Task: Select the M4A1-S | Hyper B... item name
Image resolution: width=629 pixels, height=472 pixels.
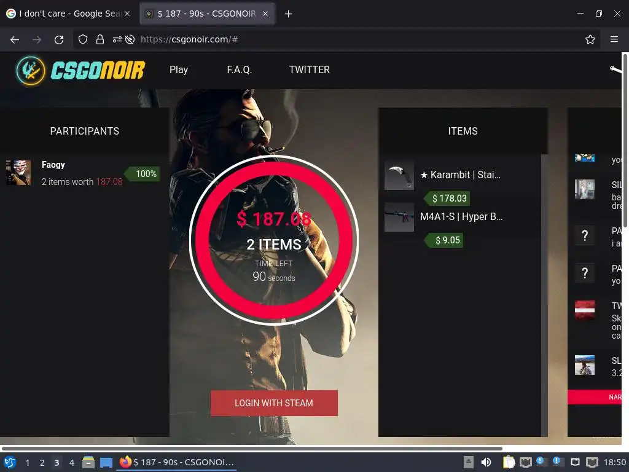Action: point(461,217)
